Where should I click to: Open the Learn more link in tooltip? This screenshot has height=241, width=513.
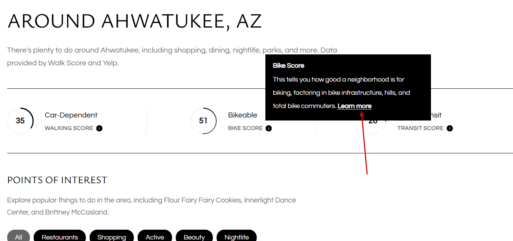[x=355, y=106]
